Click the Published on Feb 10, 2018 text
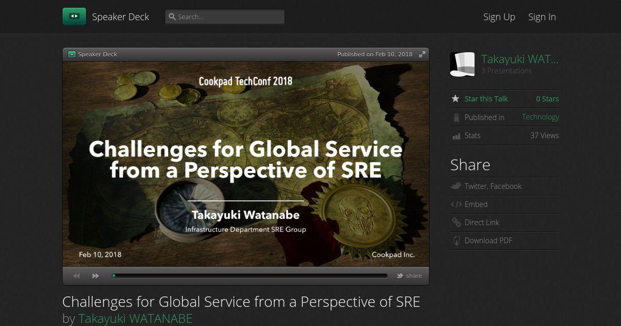This screenshot has height=326, width=621. [375, 54]
